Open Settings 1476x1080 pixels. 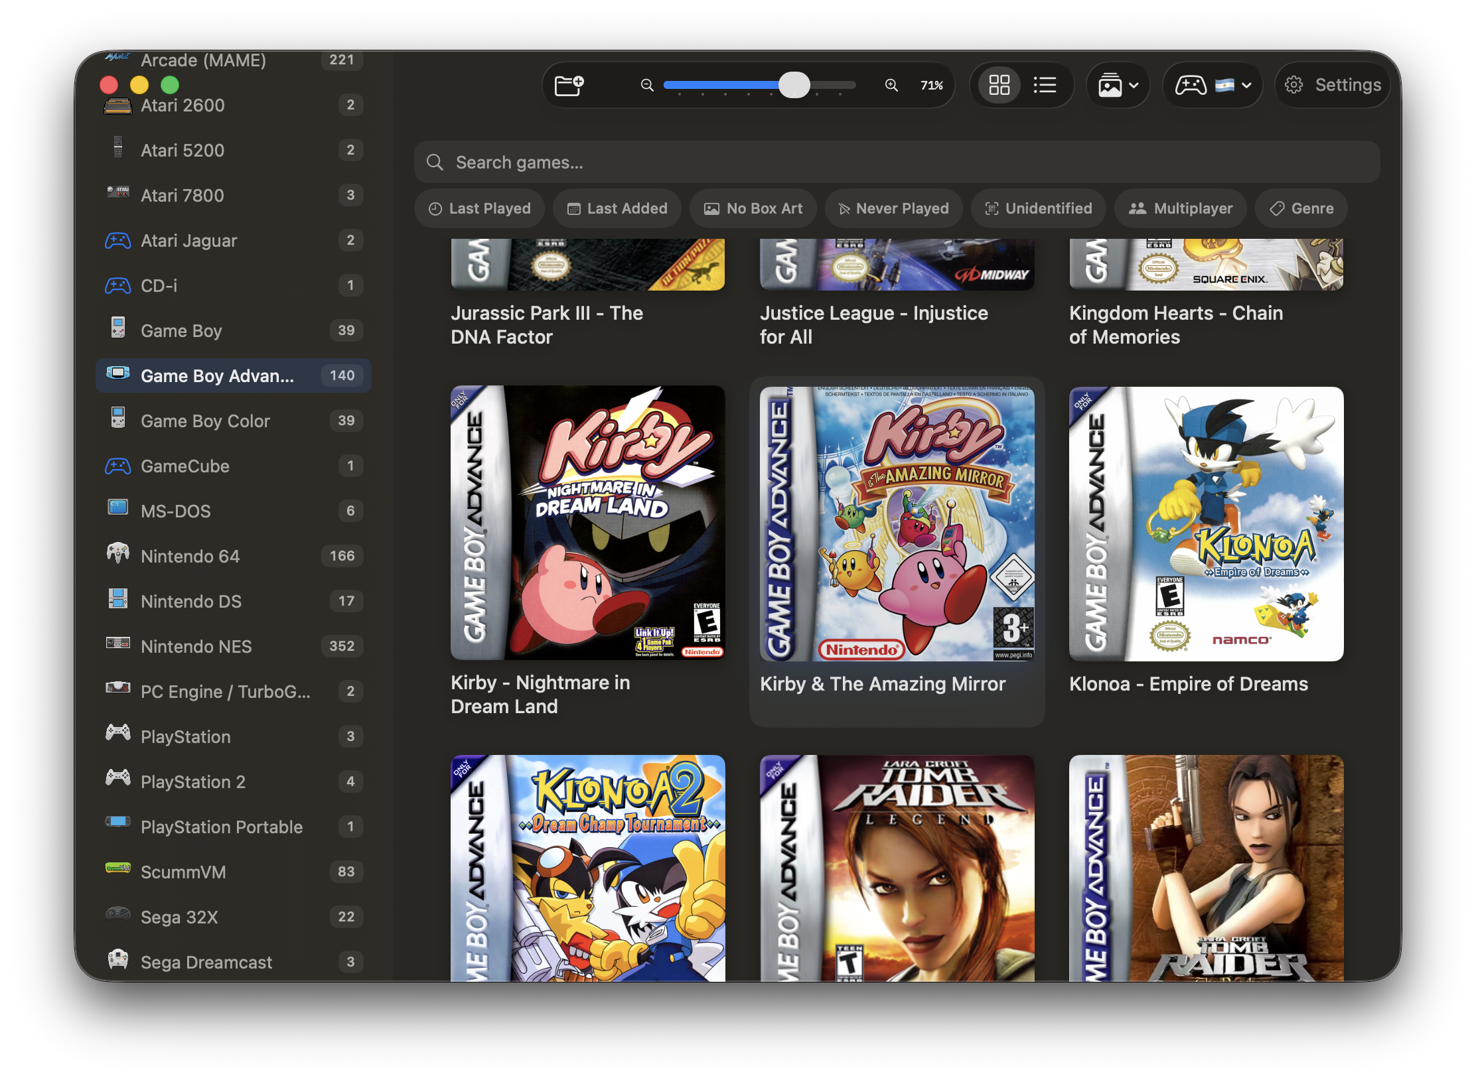click(1333, 85)
